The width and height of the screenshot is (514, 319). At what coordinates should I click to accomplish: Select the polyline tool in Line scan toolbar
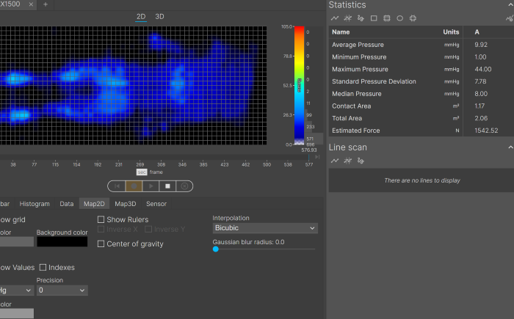pyautogui.click(x=335, y=161)
